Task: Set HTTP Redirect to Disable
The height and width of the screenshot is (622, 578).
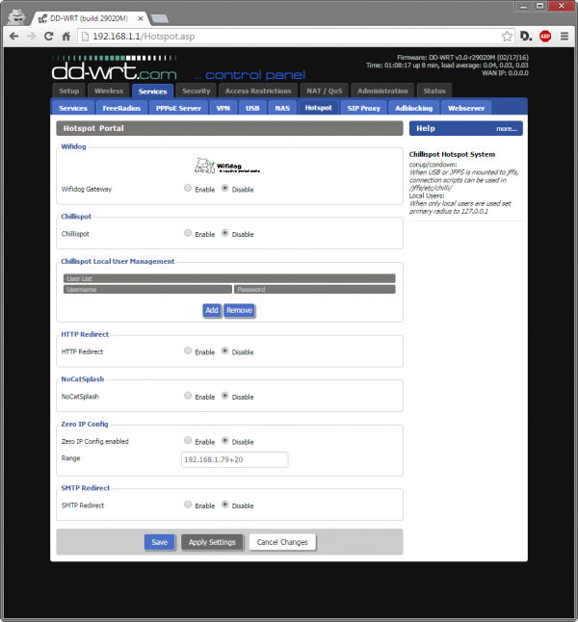Action: pos(225,351)
